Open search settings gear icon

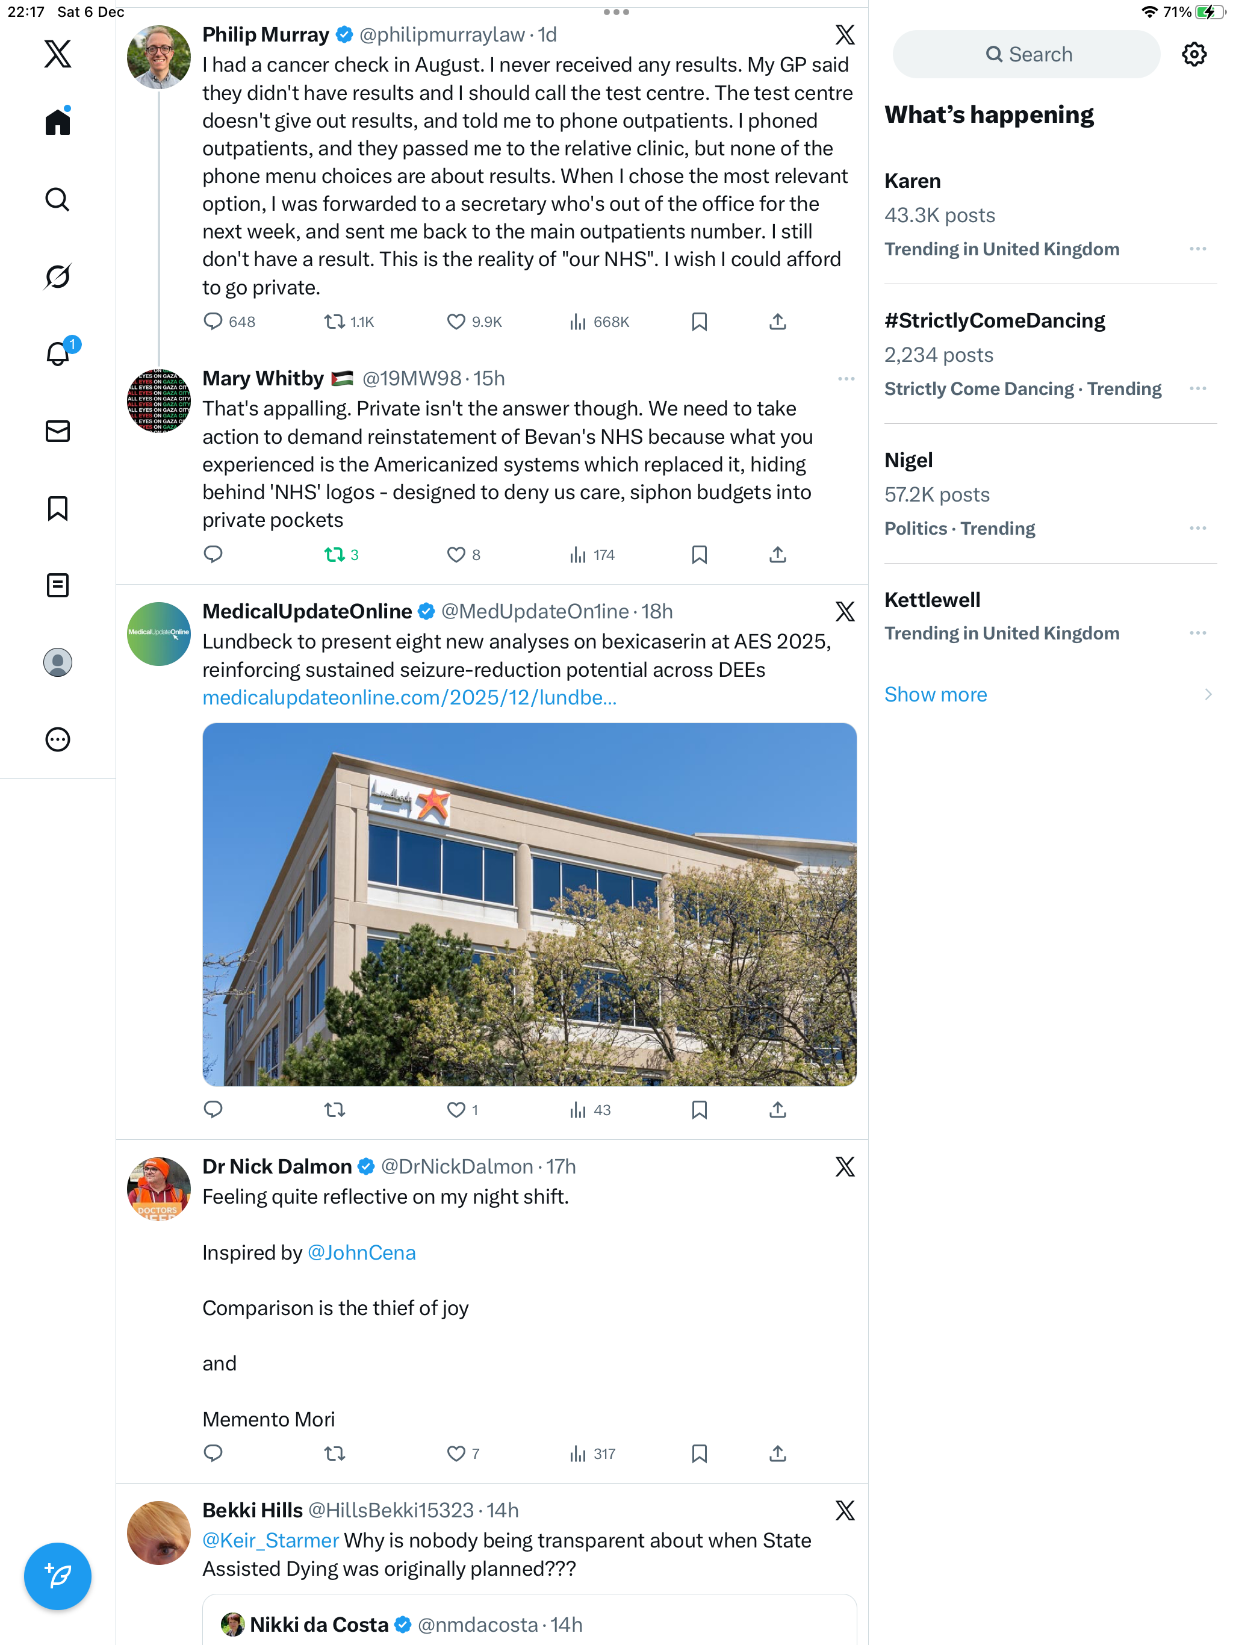(1194, 54)
